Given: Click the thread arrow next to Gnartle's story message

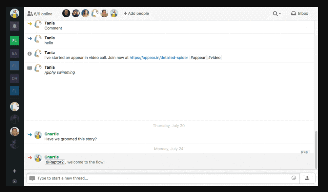Looking at the screenshot, I should 30,134.
